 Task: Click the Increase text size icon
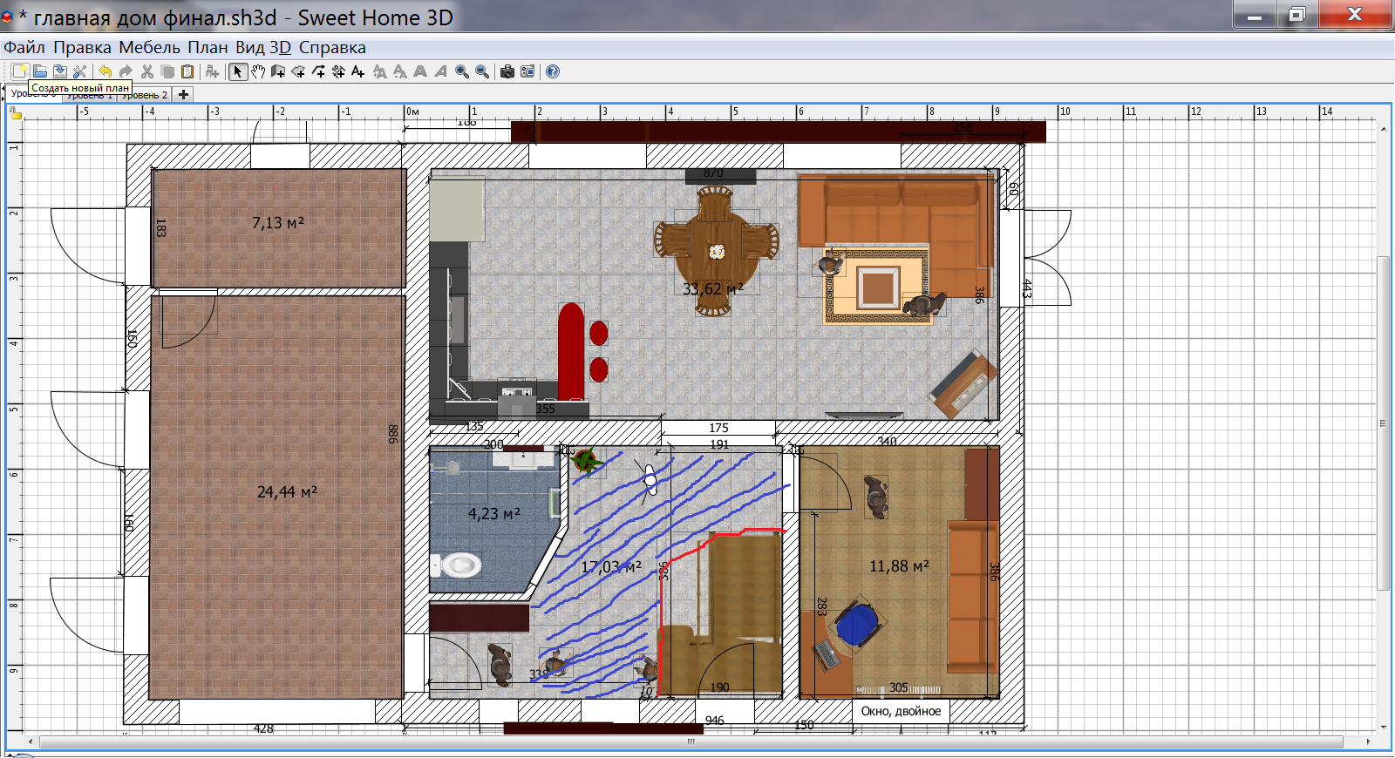(x=380, y=71)
